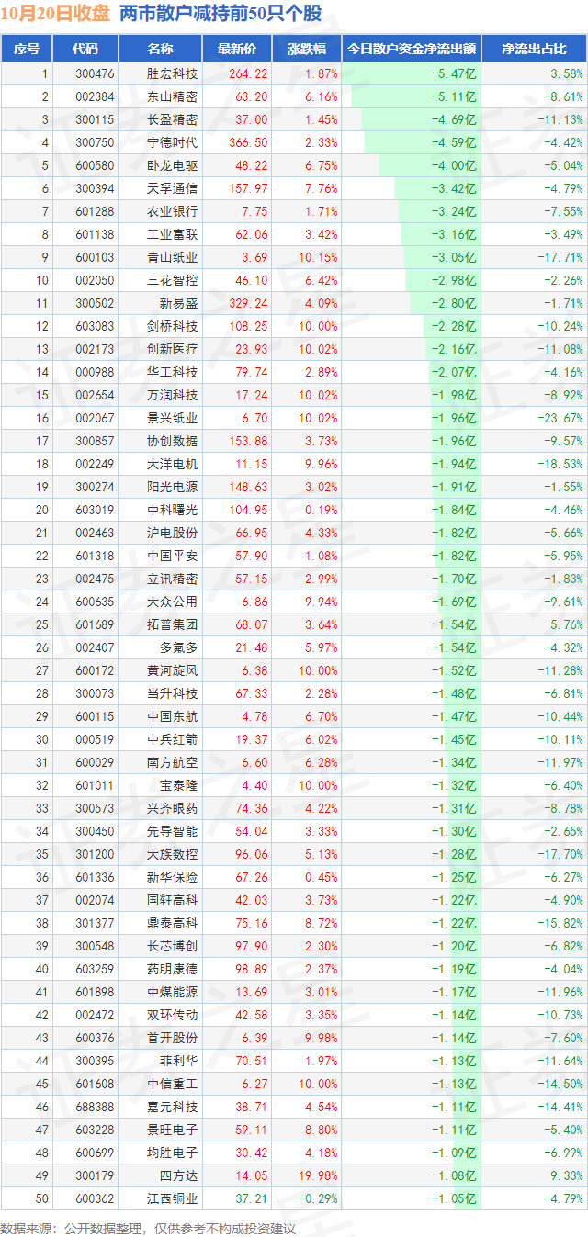Viewport: 588px width, 1237px height.
Task: Click stock name 中煤能源
Action: 172,992
